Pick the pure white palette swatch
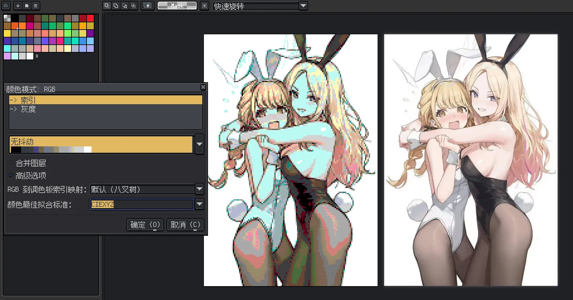The width and height of the screenshot is (573, 300). pyautogui.click(x=30, y=56)
